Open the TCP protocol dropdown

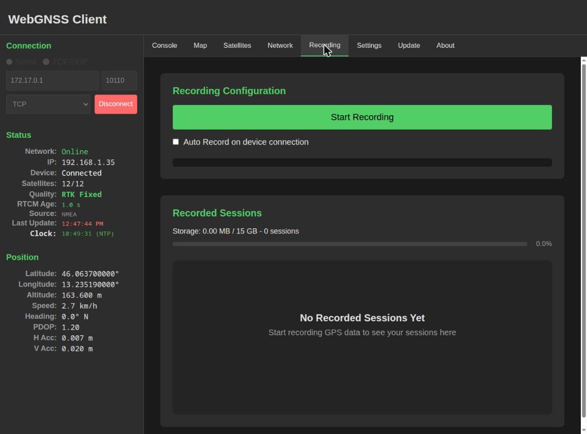point(48,104)
